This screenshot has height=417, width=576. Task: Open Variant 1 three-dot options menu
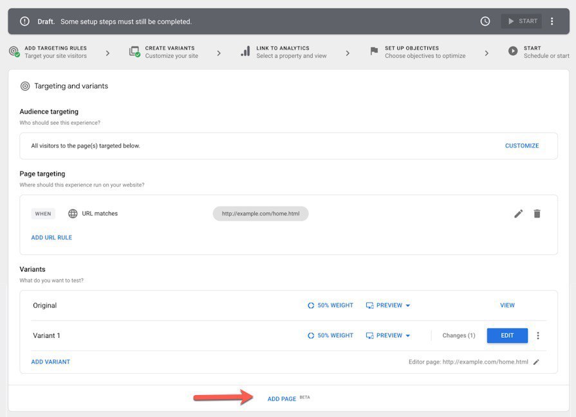[538, 335]
